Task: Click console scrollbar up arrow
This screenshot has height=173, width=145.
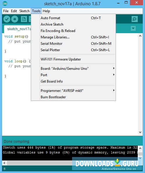Action: tap(140, 148)
